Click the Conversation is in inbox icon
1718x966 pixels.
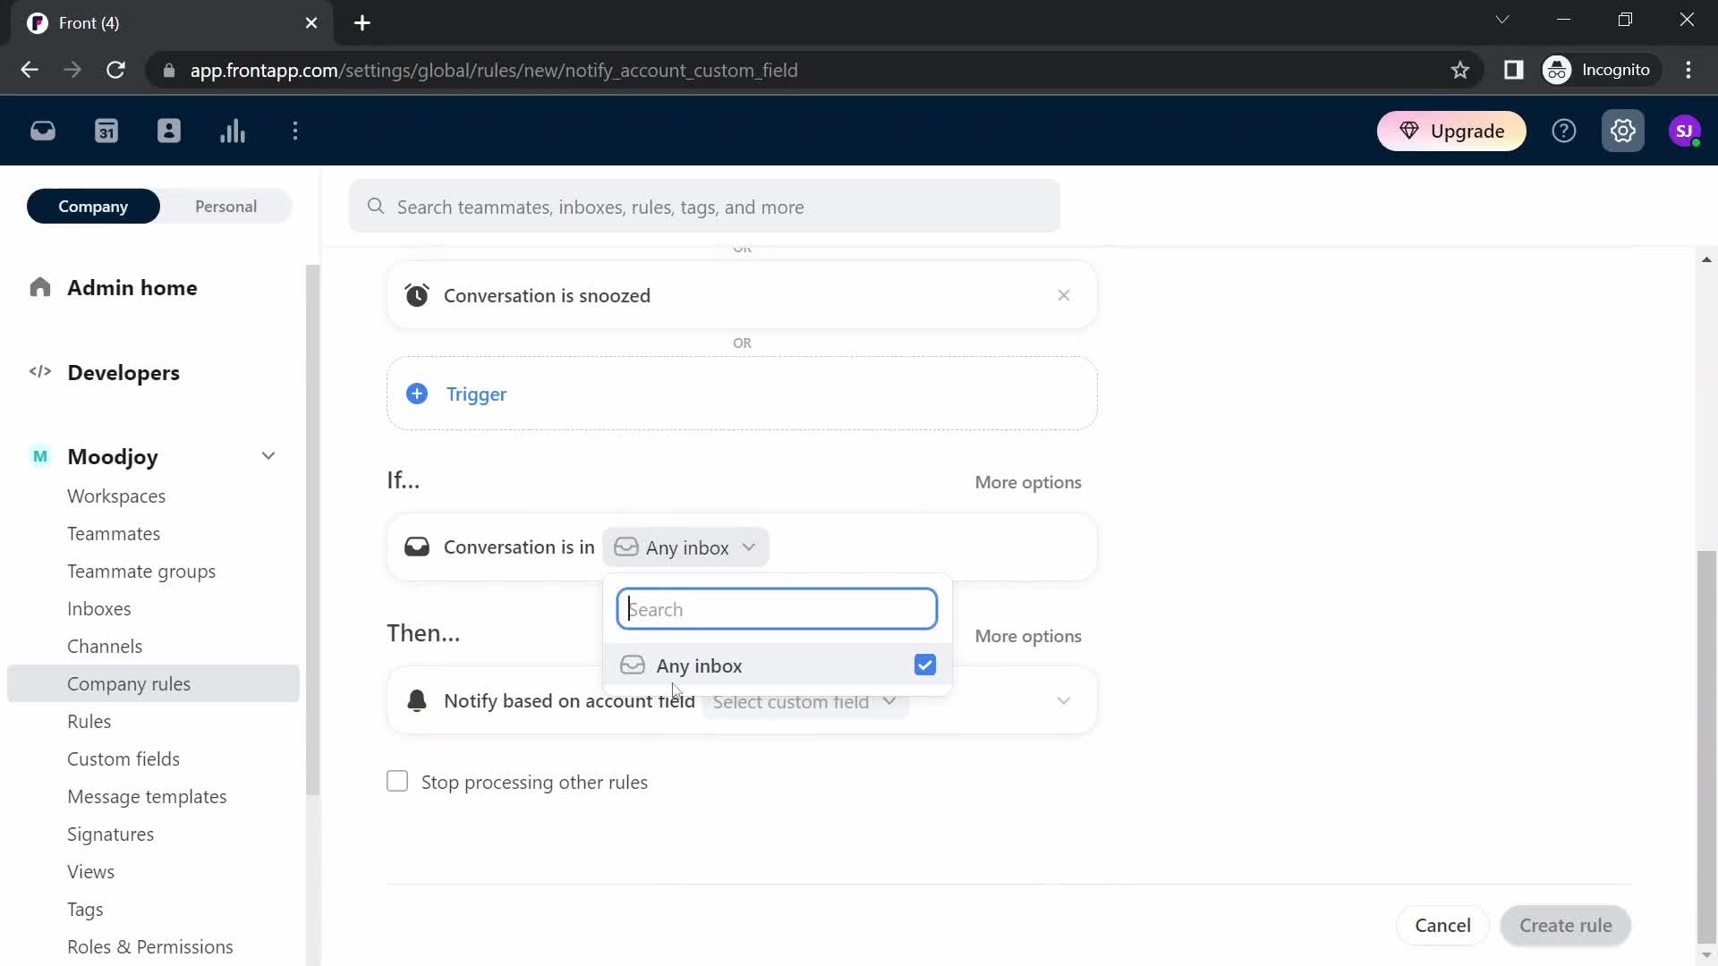[x=417, y=547]
